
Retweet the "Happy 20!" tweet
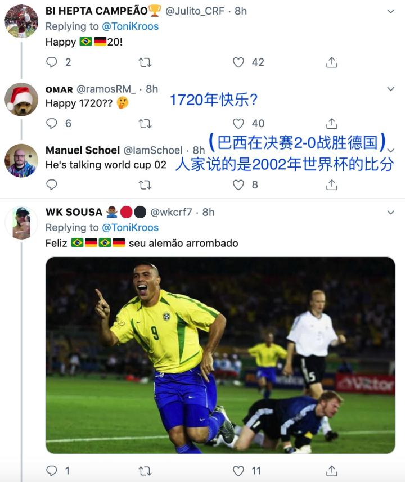pos(145,62)
